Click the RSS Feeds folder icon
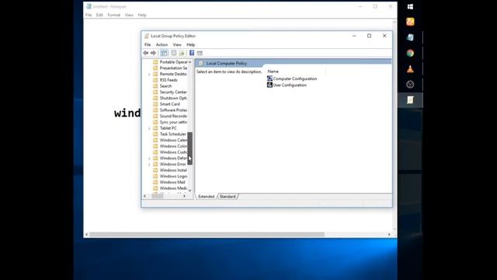497x280 pixels. point(155,80)
